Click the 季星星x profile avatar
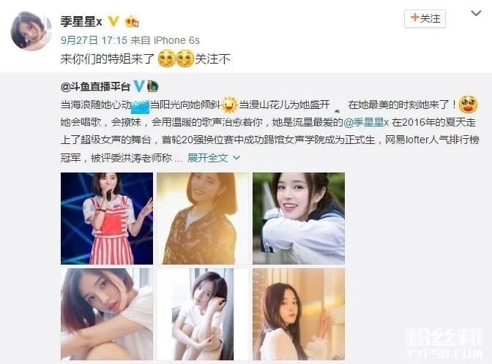Viewport: 492px width, 364px height. [x=31, y=31]
